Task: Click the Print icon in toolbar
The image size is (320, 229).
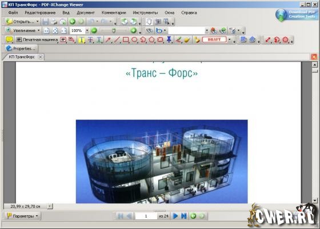Action: click(x=54, y=21)
